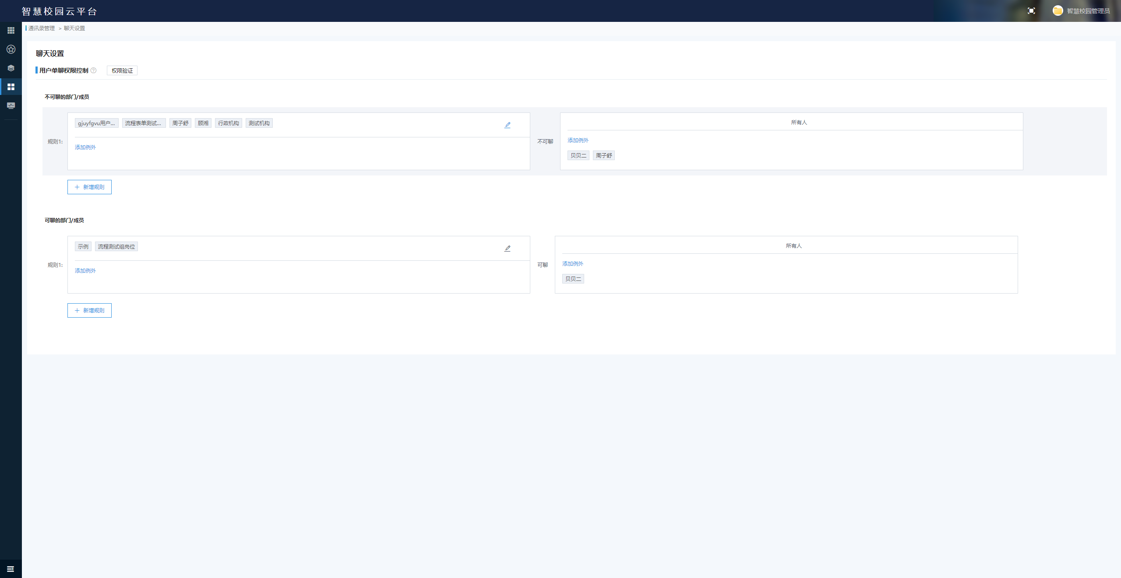The height and width of the screenshot is (578, 1121).
Task: Select the 顾湘 tag
Action: tap(203, 123)
